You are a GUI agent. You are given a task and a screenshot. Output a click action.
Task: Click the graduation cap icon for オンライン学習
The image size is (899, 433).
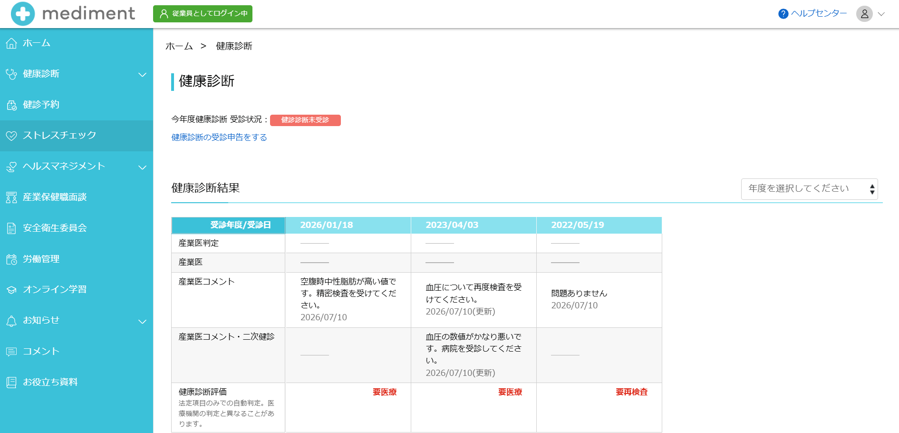pyautogui.click(x=11, y=290)
